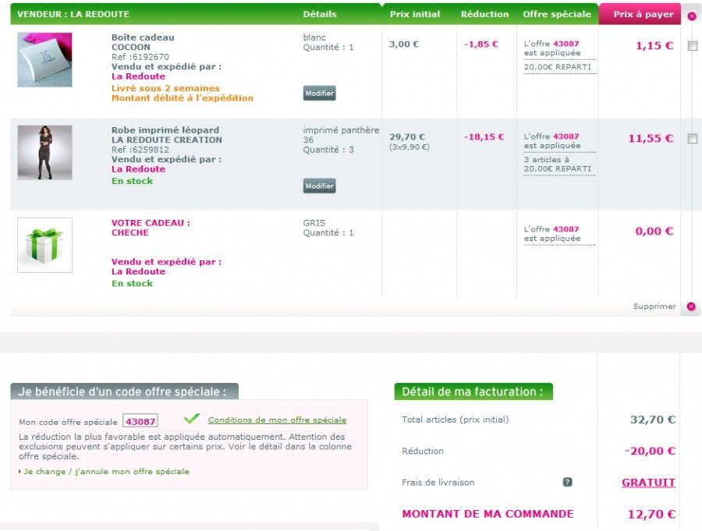Tick the checkbox for the leopard dress row
The height and width of the screenshot is (531, 702).
tap(692, 139)
